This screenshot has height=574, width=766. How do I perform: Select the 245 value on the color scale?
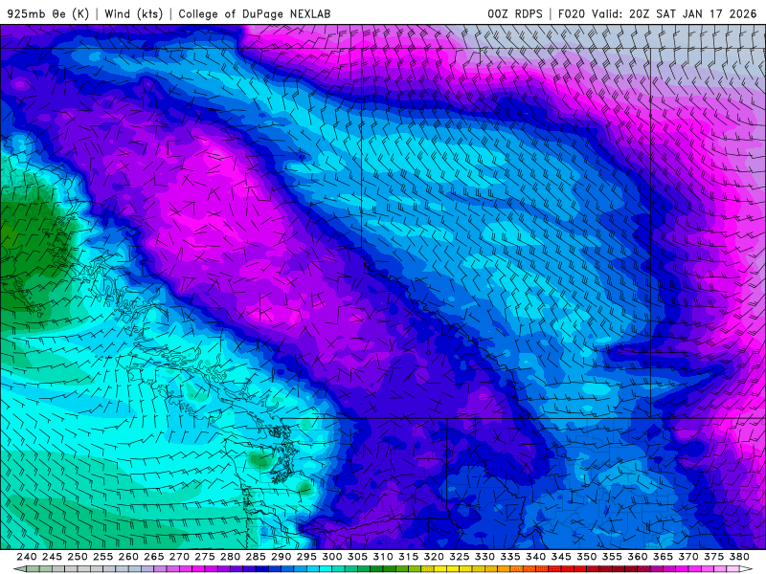click(52, 557)
